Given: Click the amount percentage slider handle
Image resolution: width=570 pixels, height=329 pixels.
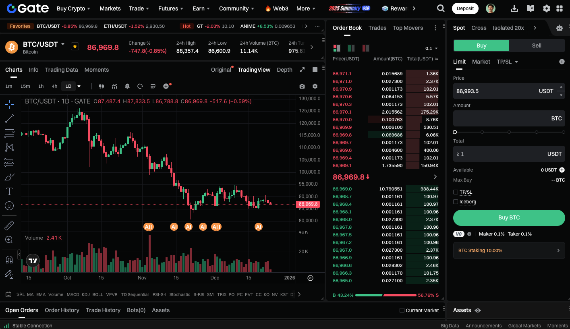Looking at the screenshot, I should coord(455,132).
